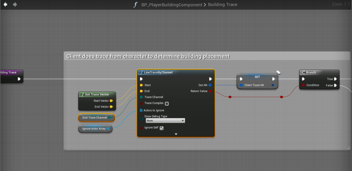Viewport: 352px width, 171px height.
Task: Click the Branch False output pin
Action: pyautogui.click(x=335, y=85)
